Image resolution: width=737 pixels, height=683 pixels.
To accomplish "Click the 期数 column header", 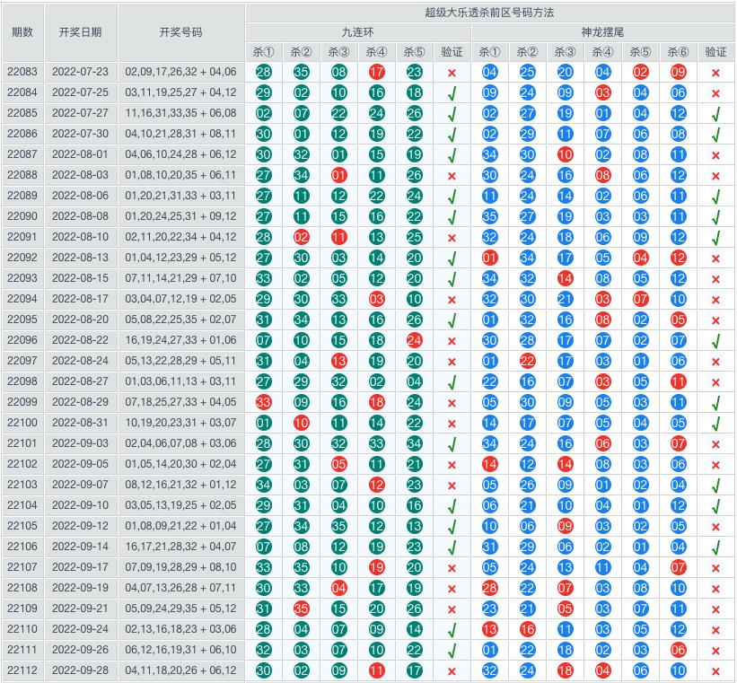I will 22,32.
